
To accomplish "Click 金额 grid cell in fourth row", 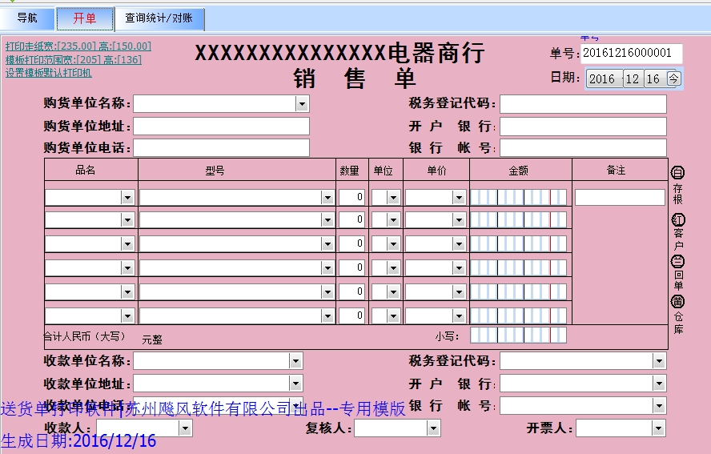I will coord(518,267).
